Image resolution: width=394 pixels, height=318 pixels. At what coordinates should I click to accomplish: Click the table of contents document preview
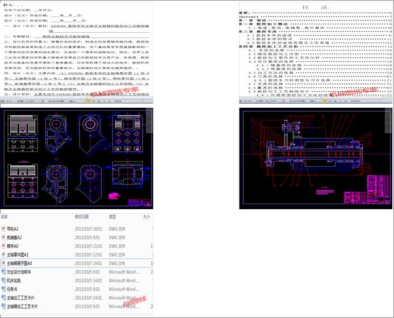[x=316, y=50]
